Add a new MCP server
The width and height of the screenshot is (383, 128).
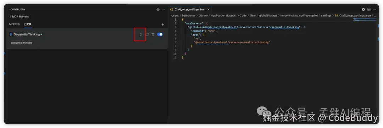click(163, 24)
